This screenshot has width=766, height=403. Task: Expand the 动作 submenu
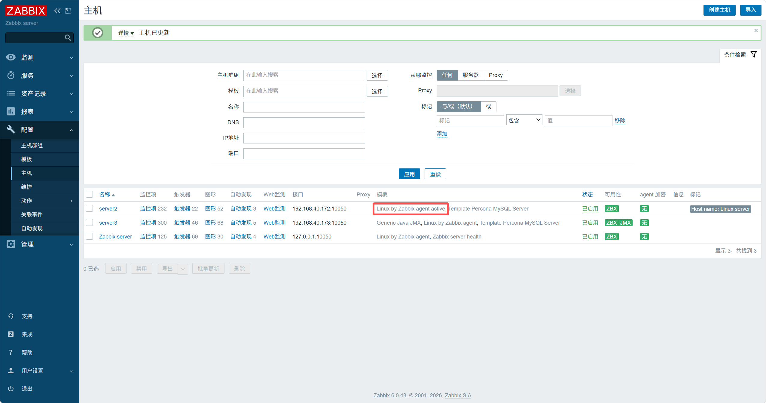[45, 201]
